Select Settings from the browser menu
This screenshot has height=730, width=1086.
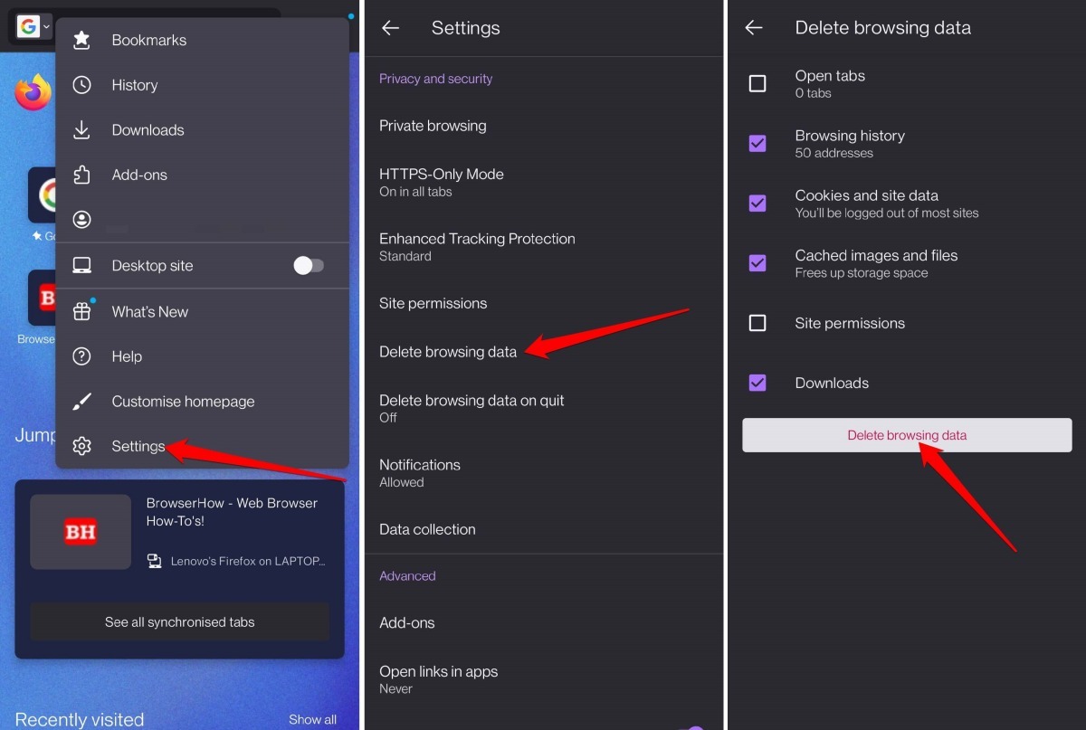pos(138,446)
